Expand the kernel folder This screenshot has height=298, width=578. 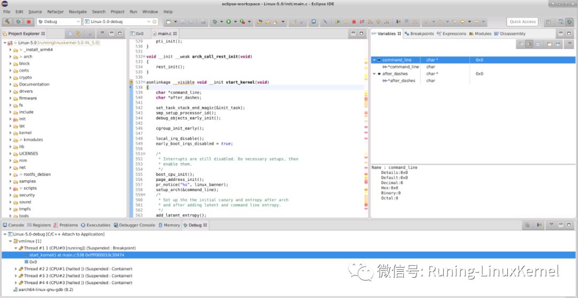tap(10, 133)
